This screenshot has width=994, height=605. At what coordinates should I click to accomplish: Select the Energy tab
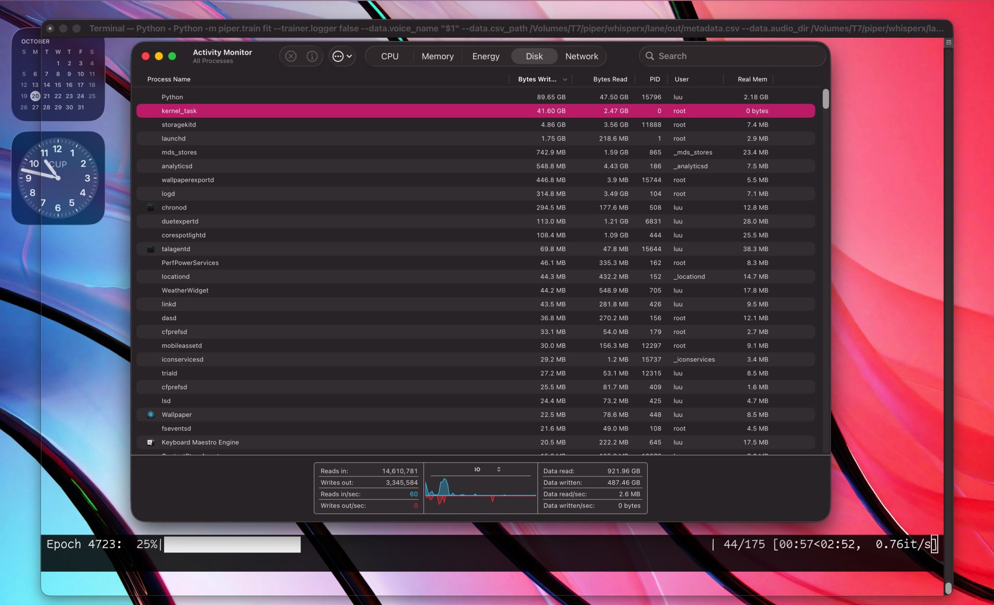point(486,56)
